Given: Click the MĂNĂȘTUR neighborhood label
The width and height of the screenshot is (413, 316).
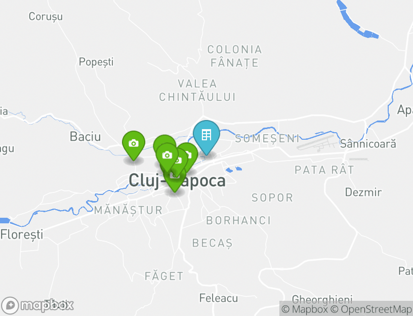Looking at the screenshot, I should (128, 210).
